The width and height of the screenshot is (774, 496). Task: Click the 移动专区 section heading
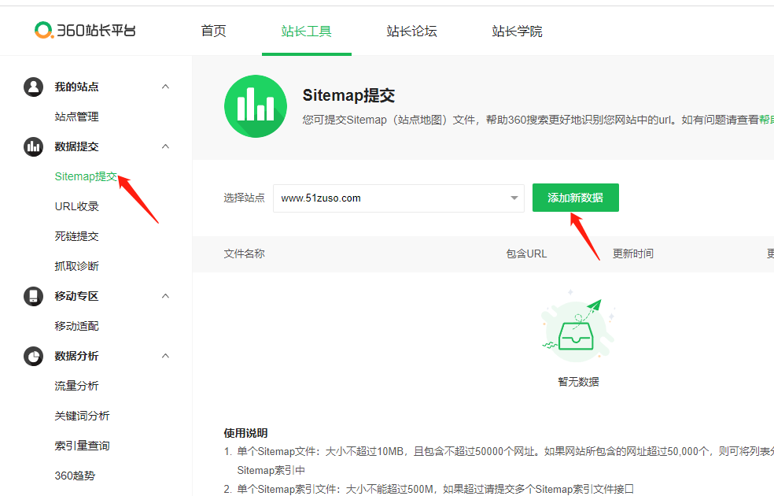click(76, 296)
